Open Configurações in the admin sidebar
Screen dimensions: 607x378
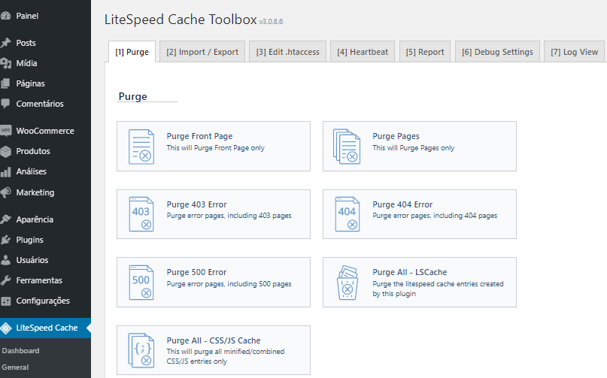click(42, 301)
